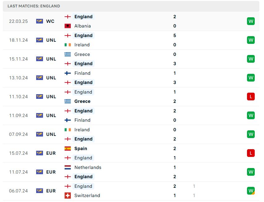264x202 pixels.
Task: Select the Spain team name
Action: click(x=81, y=149)
